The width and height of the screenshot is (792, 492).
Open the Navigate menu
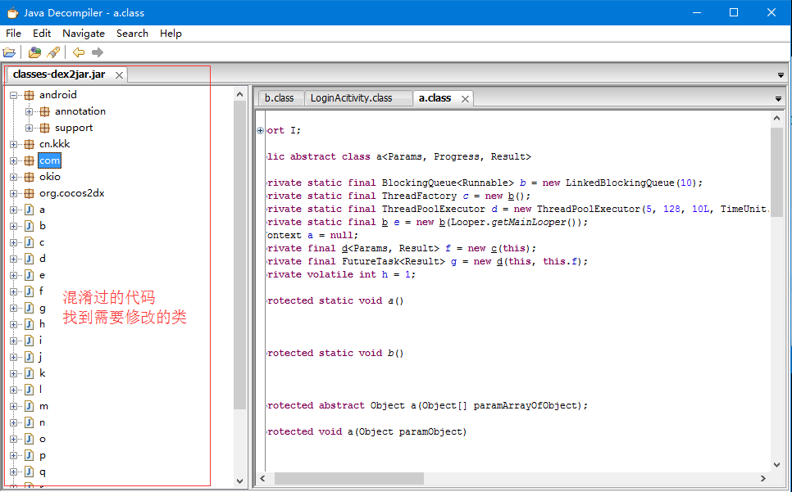84,34
